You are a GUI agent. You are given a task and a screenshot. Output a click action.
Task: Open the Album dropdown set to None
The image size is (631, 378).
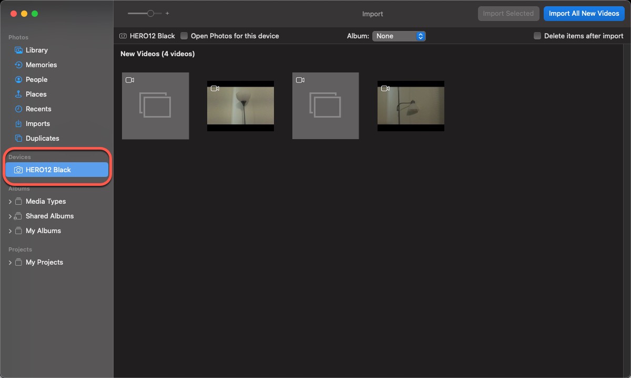(x=399, y=36)
